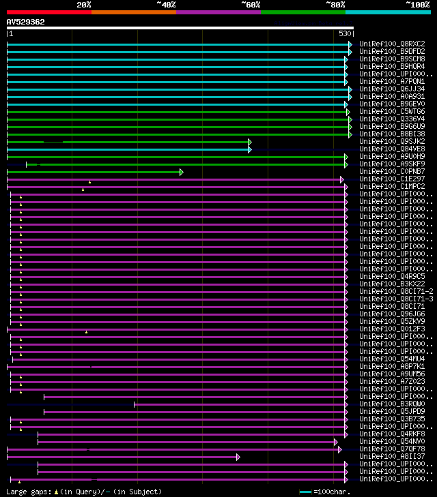Click the purple arrowhead ending Q54NV0 alignment
The image size is (437, 497).
pos(336,442)
